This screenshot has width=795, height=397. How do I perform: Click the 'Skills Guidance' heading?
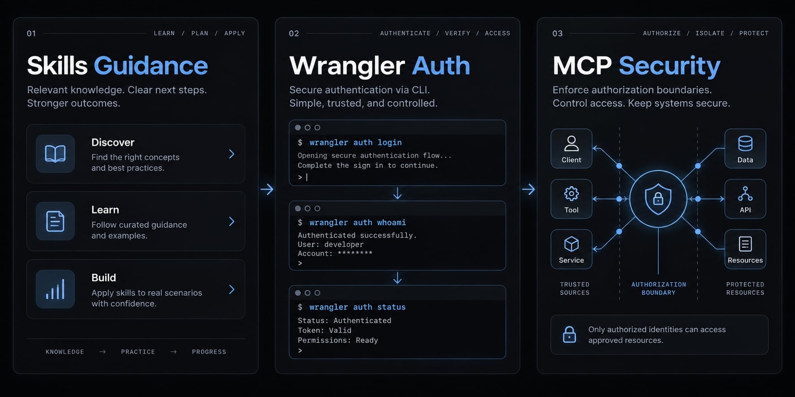click(117, 65)
